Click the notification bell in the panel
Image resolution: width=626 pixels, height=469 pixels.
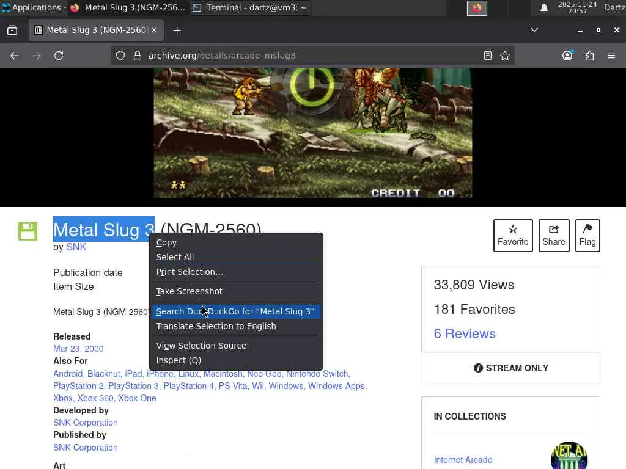(x=543, y=8)
